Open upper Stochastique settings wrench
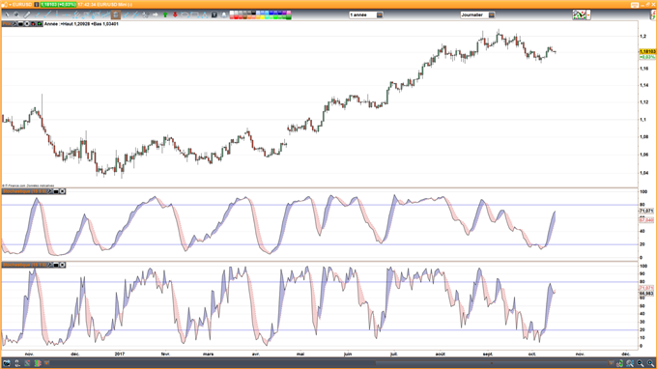 [x=50, y=191]
